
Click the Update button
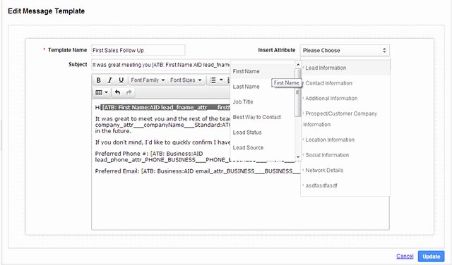click(x=432, y=257)
